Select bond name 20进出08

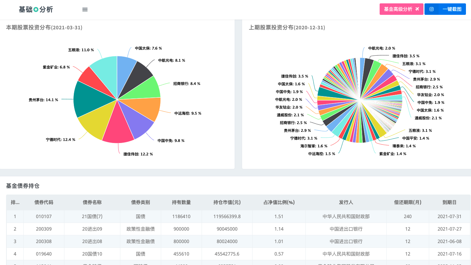click(x=92, y=241)
